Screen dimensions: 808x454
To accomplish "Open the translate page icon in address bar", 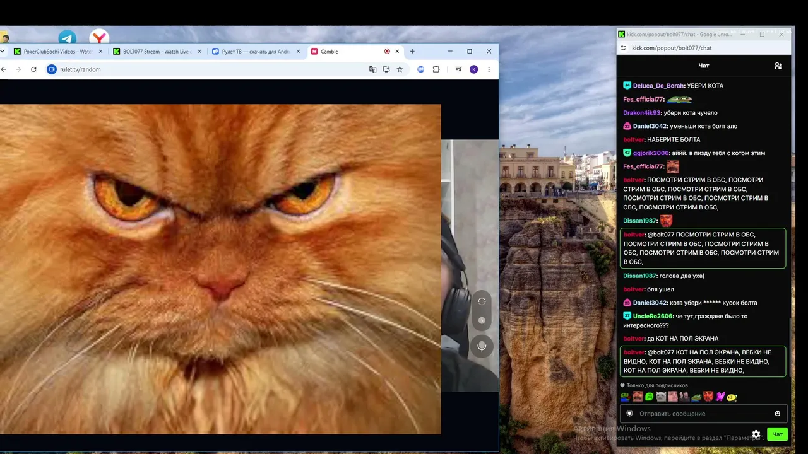I will pyautogui.click(x=372, y=69).
